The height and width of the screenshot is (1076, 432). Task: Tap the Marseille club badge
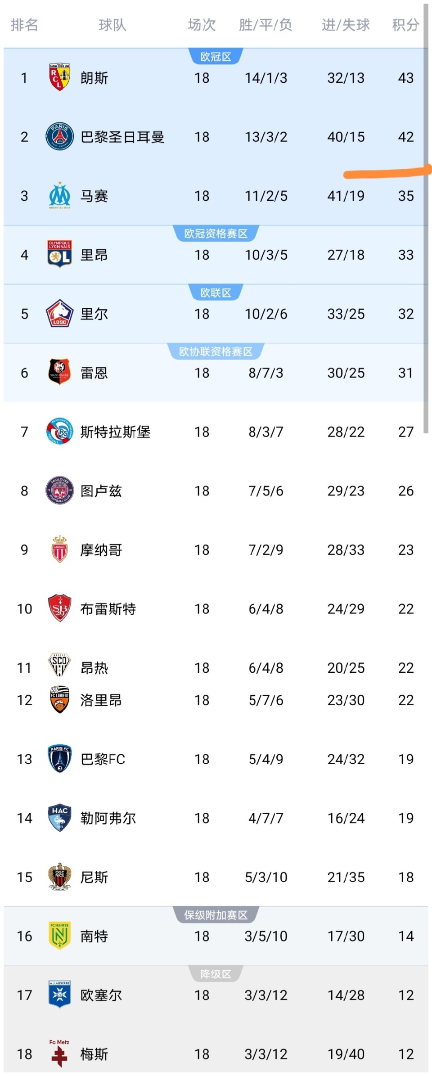59,195
